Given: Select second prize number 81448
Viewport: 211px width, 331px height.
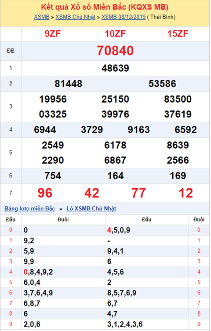Looking at the screenshot, I should click(x=68, y=84).
